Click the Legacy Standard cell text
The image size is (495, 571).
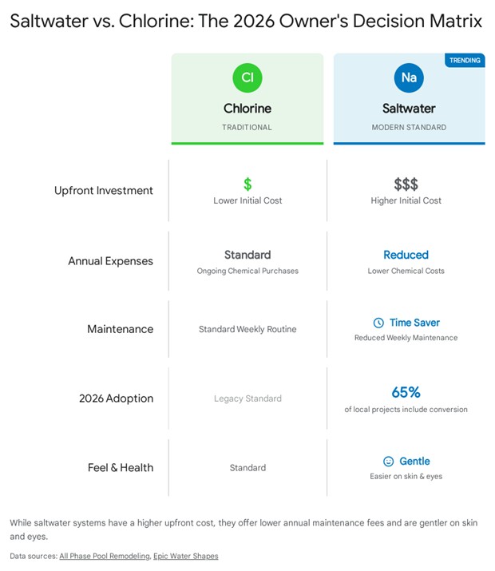[x=247, y=398]
